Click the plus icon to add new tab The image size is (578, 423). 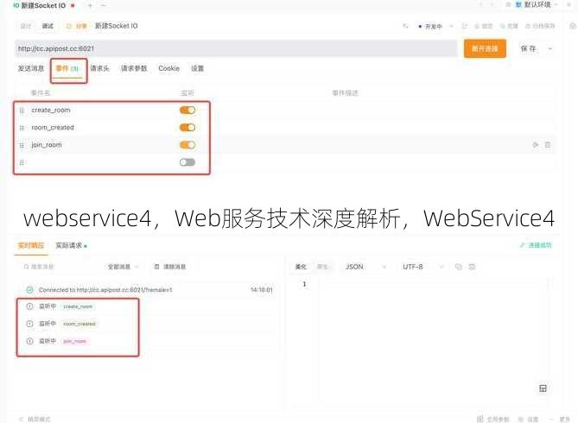[90, 5]
